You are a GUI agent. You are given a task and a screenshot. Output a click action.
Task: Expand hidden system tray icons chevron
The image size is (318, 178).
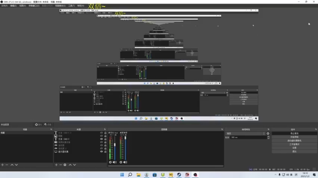coord(275,175)
